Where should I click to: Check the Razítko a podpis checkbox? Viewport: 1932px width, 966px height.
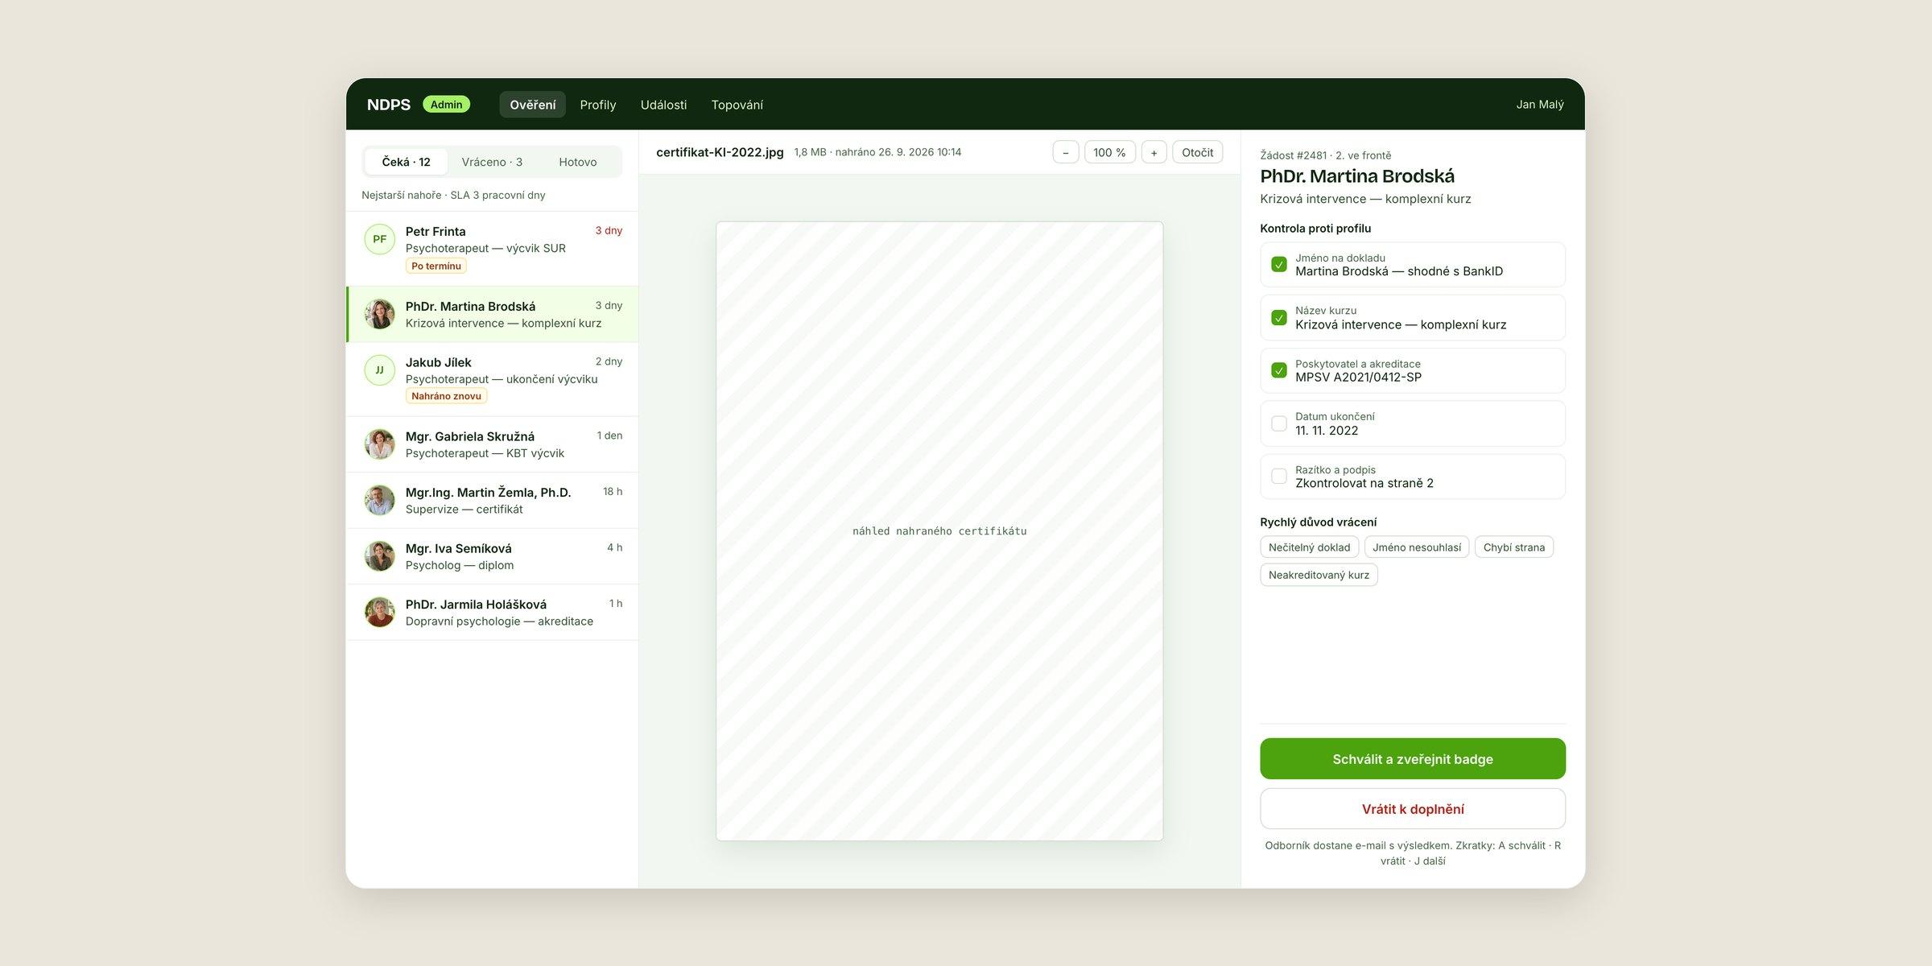tap(1278, 477)
